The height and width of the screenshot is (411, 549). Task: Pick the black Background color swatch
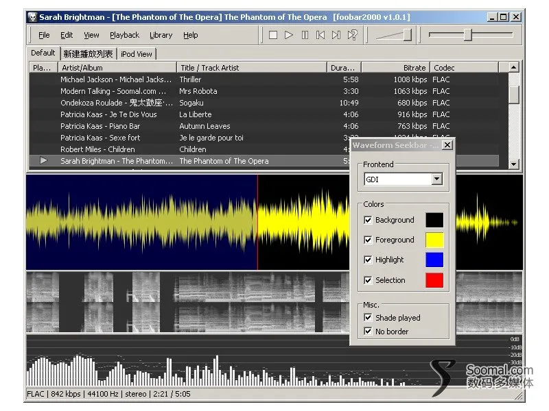coord(434,220)
